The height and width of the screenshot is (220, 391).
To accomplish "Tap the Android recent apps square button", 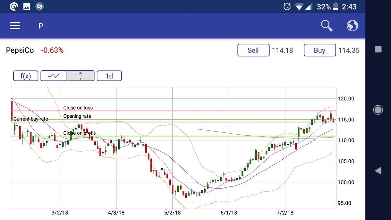I will point(378,49).
